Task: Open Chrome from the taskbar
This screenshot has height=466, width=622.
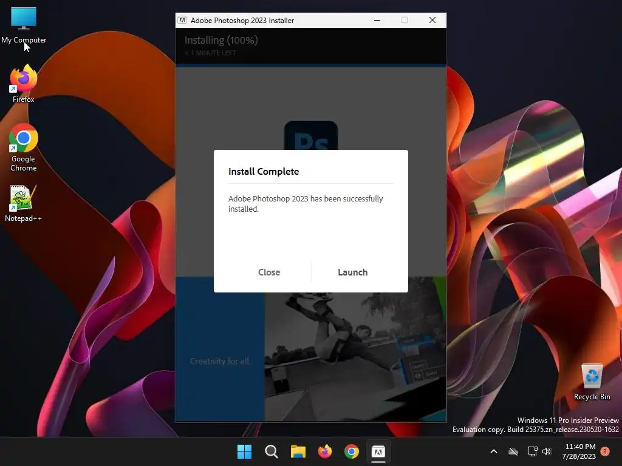Action: click(352, 451)
